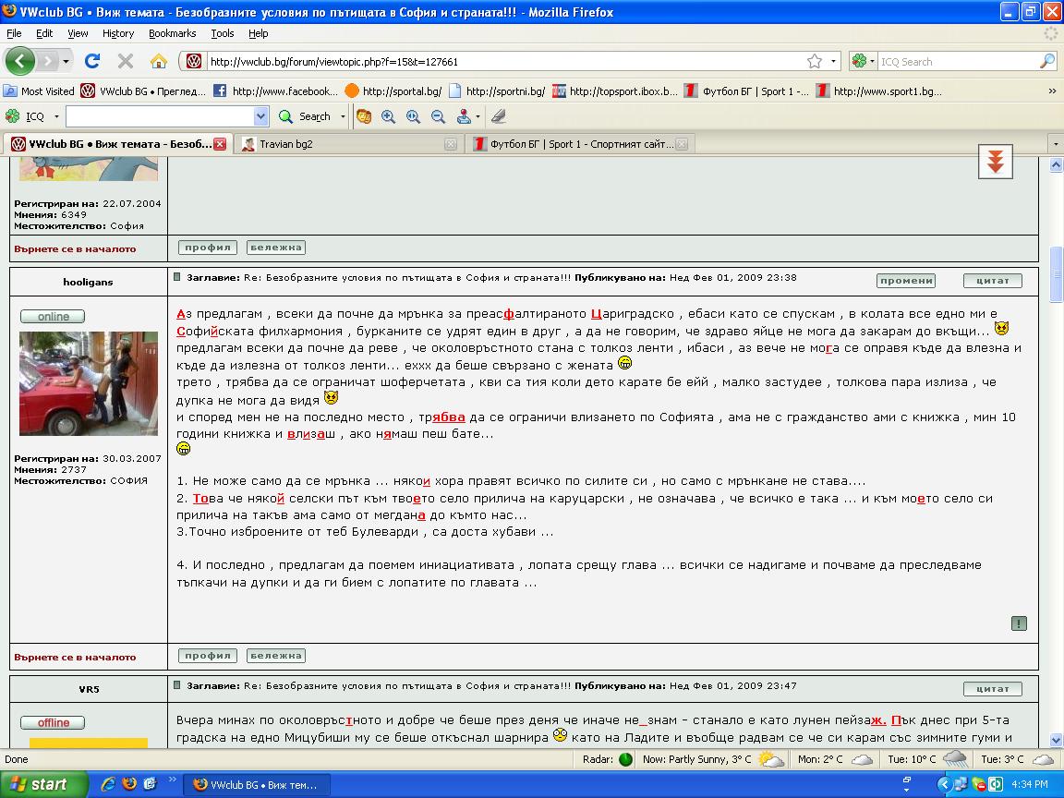
Task: Click the report post exclamation icon
Action: [x=1019, y=623]
